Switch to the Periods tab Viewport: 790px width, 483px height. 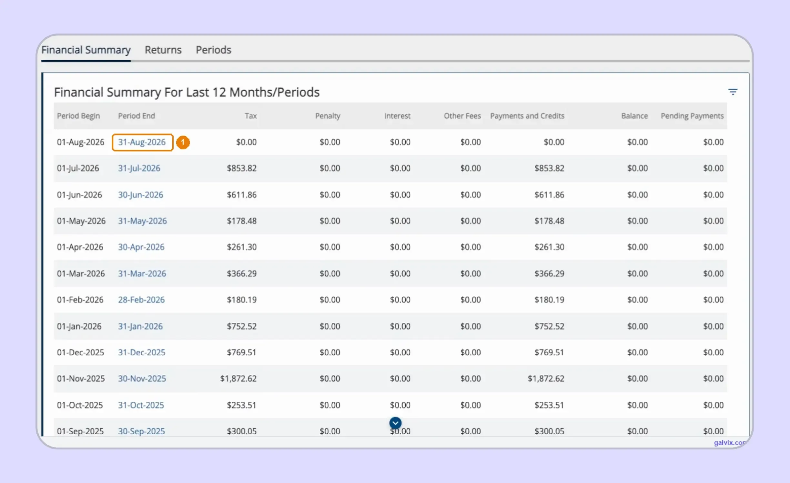(x=213, y=50)
